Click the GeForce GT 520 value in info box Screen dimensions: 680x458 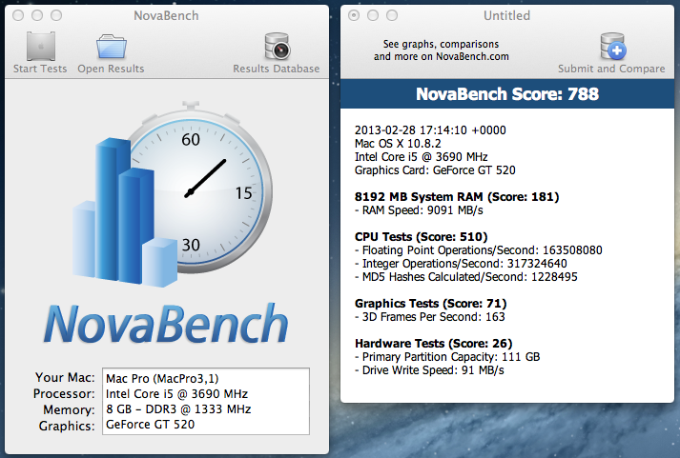click(x=150, y=425)
